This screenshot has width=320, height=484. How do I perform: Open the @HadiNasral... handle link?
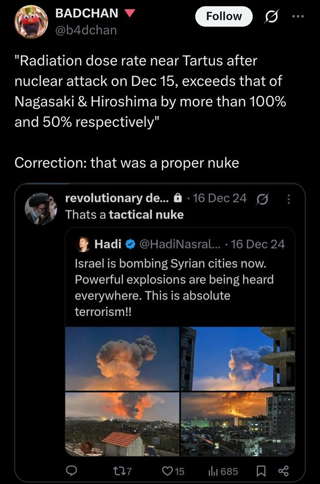[x=181, y=244]
